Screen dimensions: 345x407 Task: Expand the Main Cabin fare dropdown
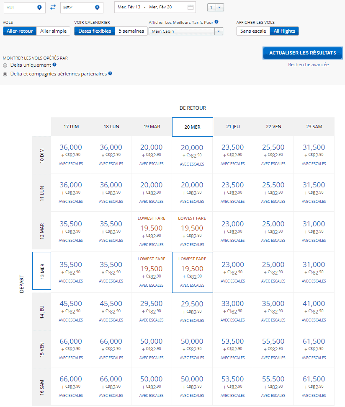219,31
